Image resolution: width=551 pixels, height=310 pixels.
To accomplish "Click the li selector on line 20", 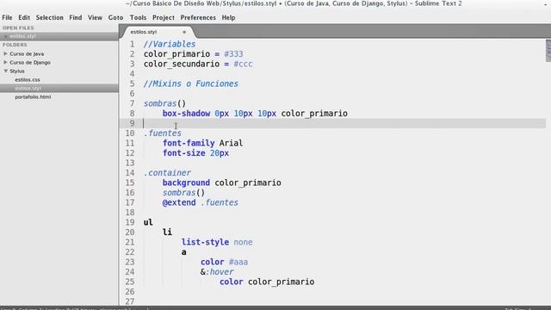I will point(167,232).
